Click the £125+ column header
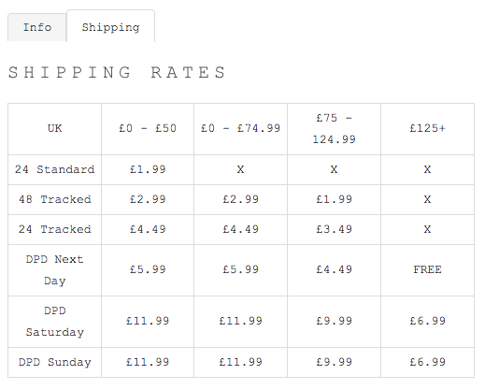Image resolution: width=485 pixels, height=390 pixels. [427, 129]
